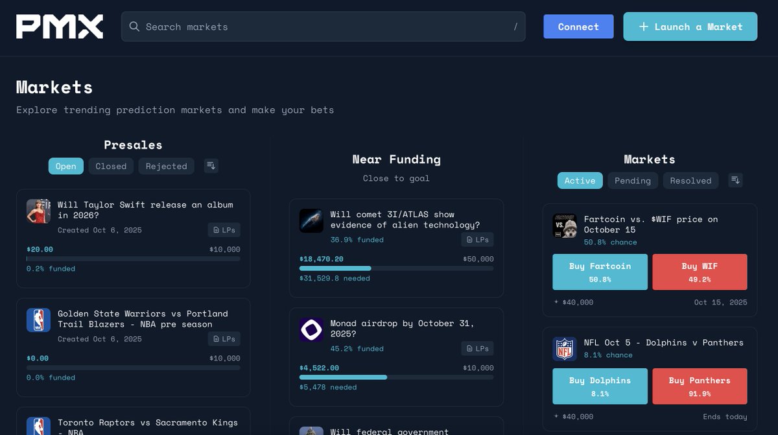Viewport: 778px width, 435px height.
Task: Click LPs badge on Warriors card
Action: [224, 338]
